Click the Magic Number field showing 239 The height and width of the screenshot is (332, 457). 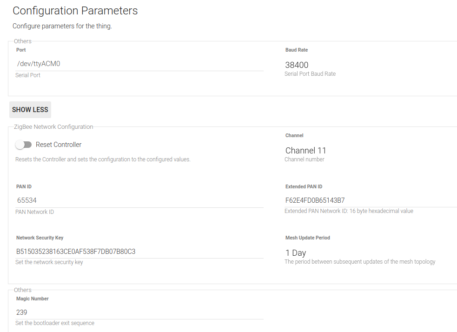(139, 312)
